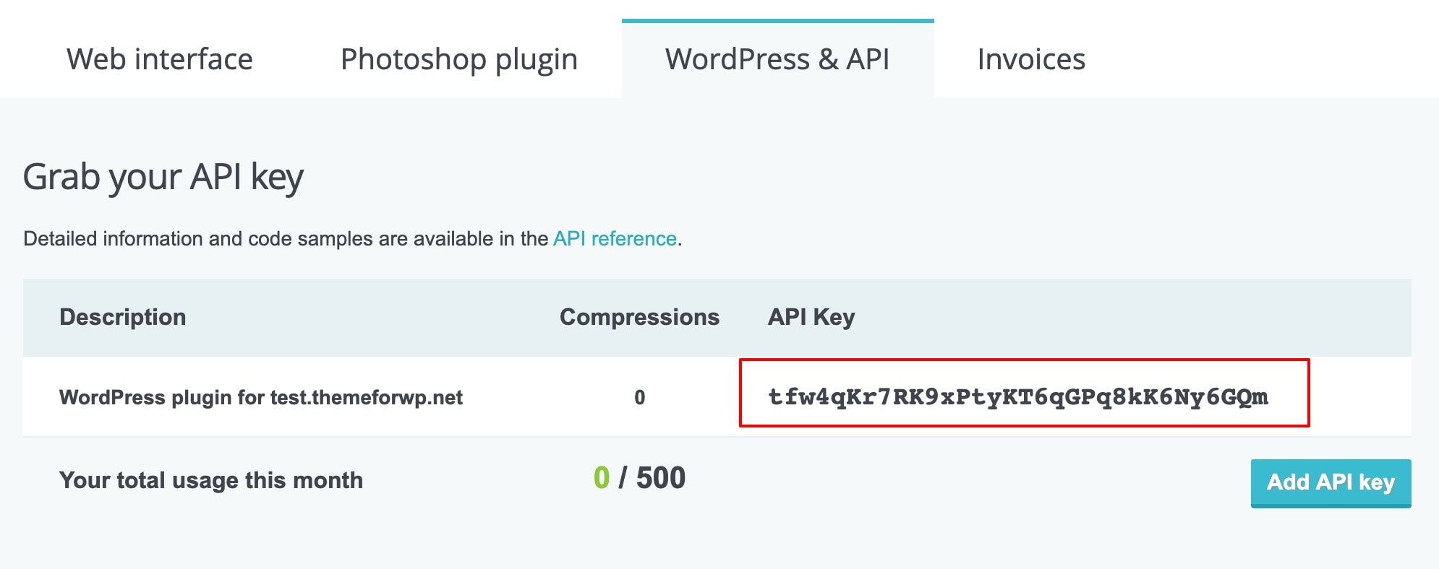1439x569 pixels.
Task: Go to the Invoices tab
Action: pos(1031,59)
